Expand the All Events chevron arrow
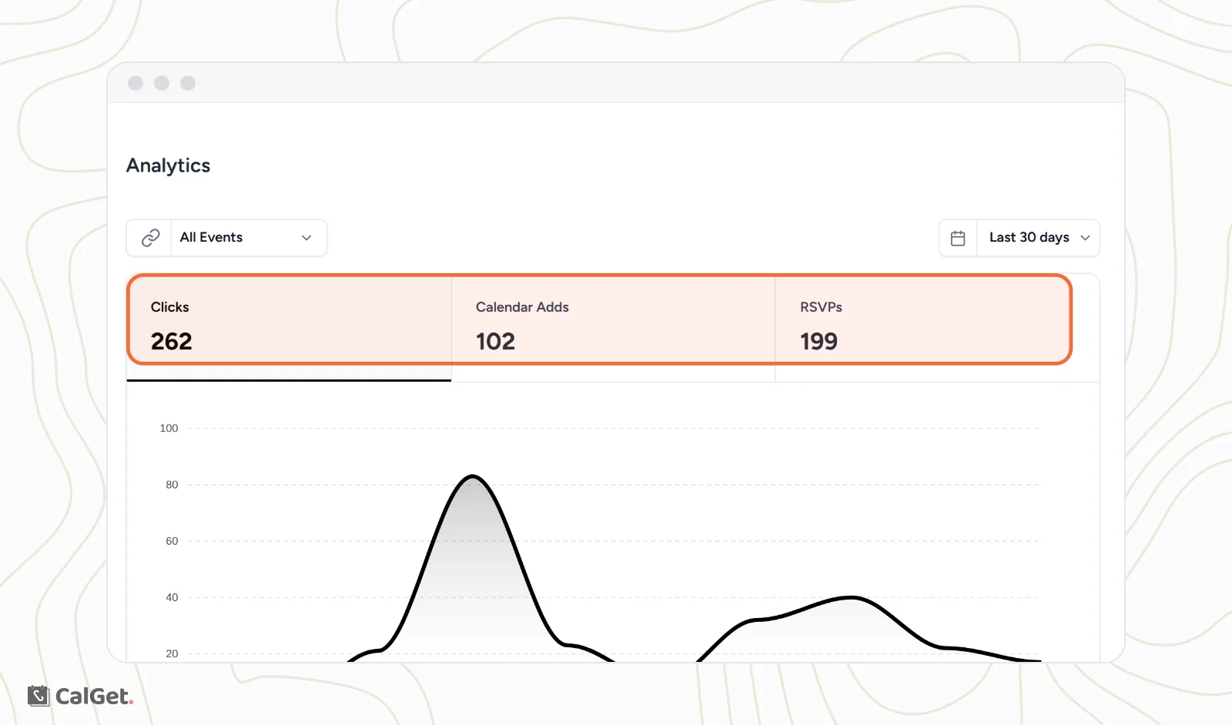Image resolution: width=1232 pixels, height=725 pixels. pos(306,238)
